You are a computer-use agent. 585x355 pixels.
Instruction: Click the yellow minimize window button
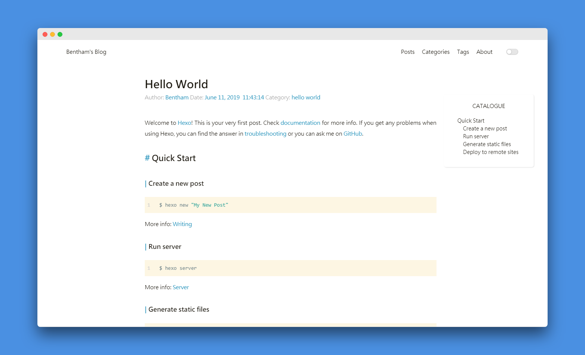(x=52, y=34)
